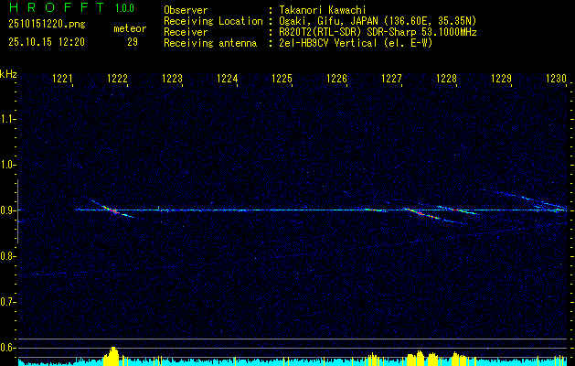Click the 1226 time marker
The image size is (575, 366).
pyautogui.click(x=336, y=78)
